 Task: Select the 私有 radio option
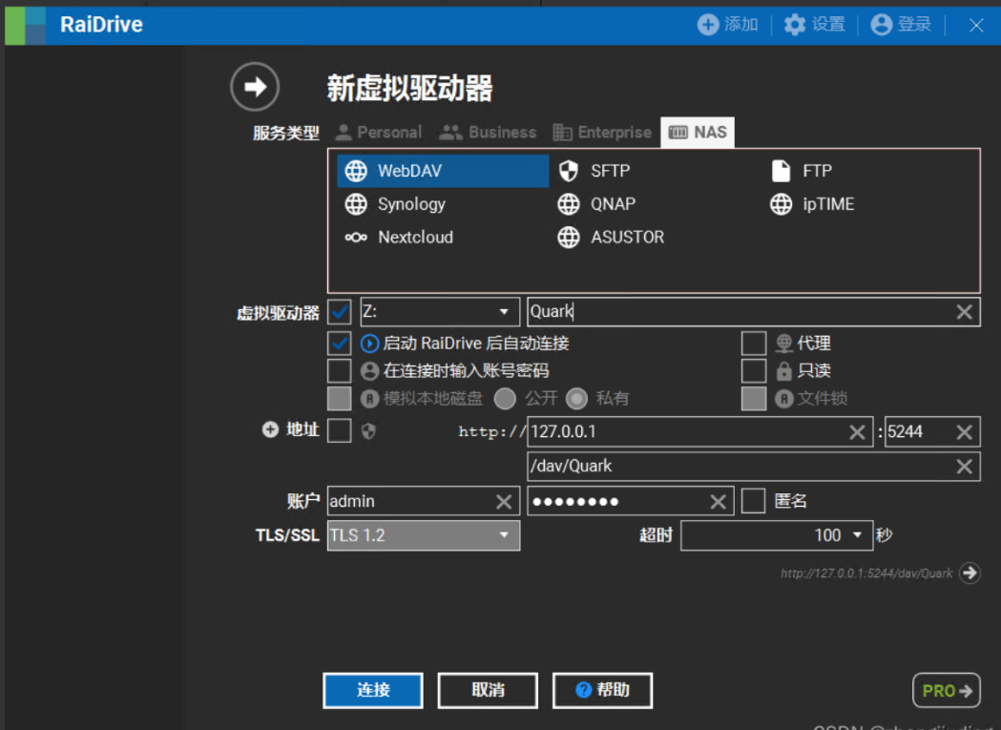(576, 399)
